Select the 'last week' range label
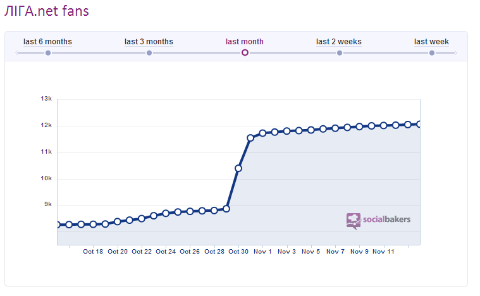480x296 pixels. (x=431, y=42)
